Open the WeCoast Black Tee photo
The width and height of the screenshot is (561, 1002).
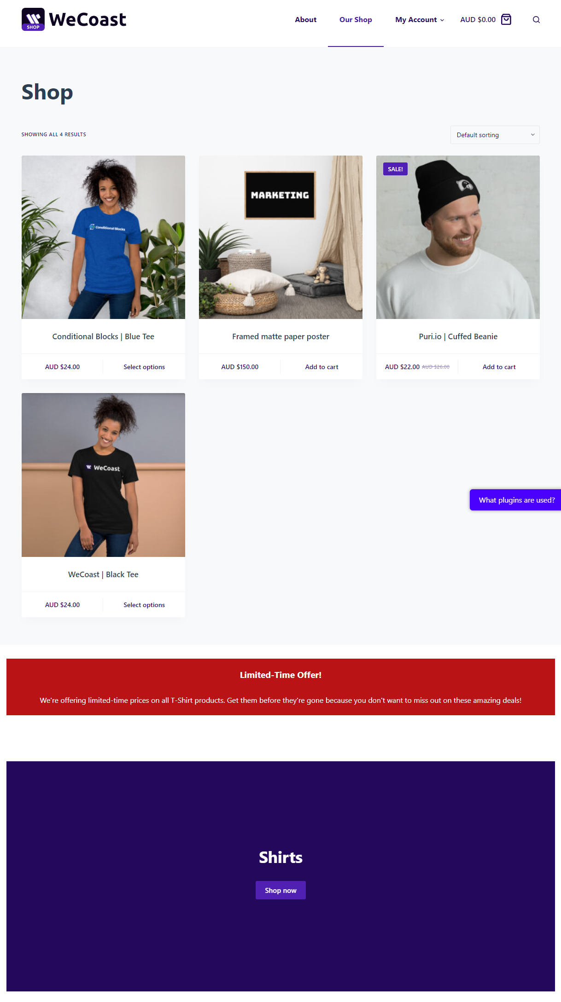coord(103,475)
